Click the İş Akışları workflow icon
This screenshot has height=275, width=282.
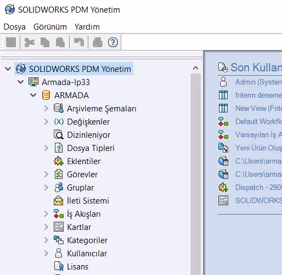(59, 214)
